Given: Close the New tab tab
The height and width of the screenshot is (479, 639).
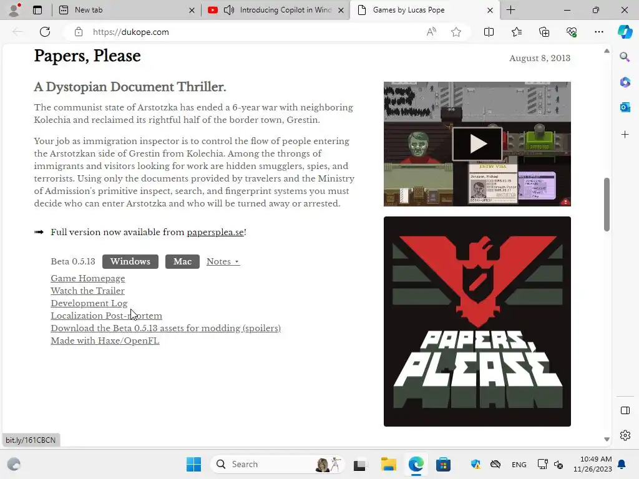Looking at the screenshot, I should click(192, 10).
